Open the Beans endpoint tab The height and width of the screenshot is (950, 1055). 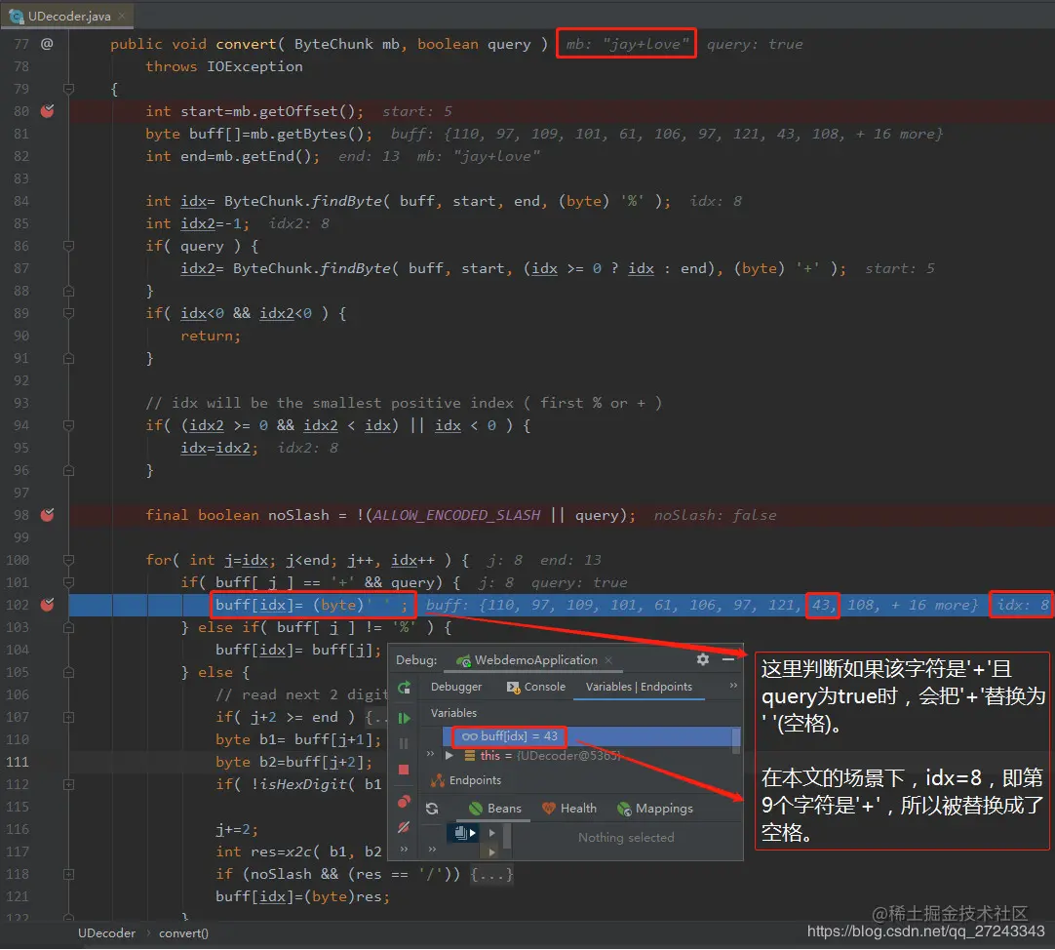click(495, 808)
